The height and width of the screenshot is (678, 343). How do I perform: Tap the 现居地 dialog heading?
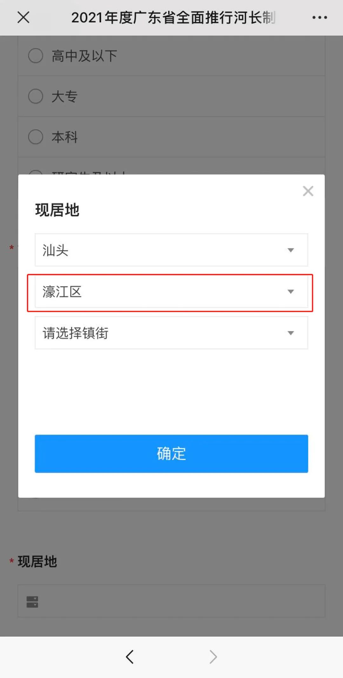click(57, 210)
